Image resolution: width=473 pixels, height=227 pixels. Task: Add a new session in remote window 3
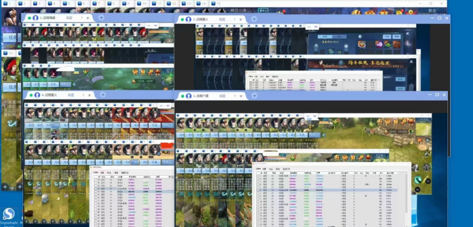tap(254, 19)
